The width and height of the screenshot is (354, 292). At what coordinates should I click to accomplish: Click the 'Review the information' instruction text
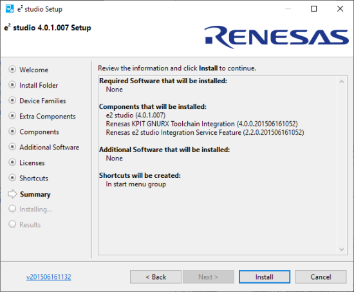[177, 68]
